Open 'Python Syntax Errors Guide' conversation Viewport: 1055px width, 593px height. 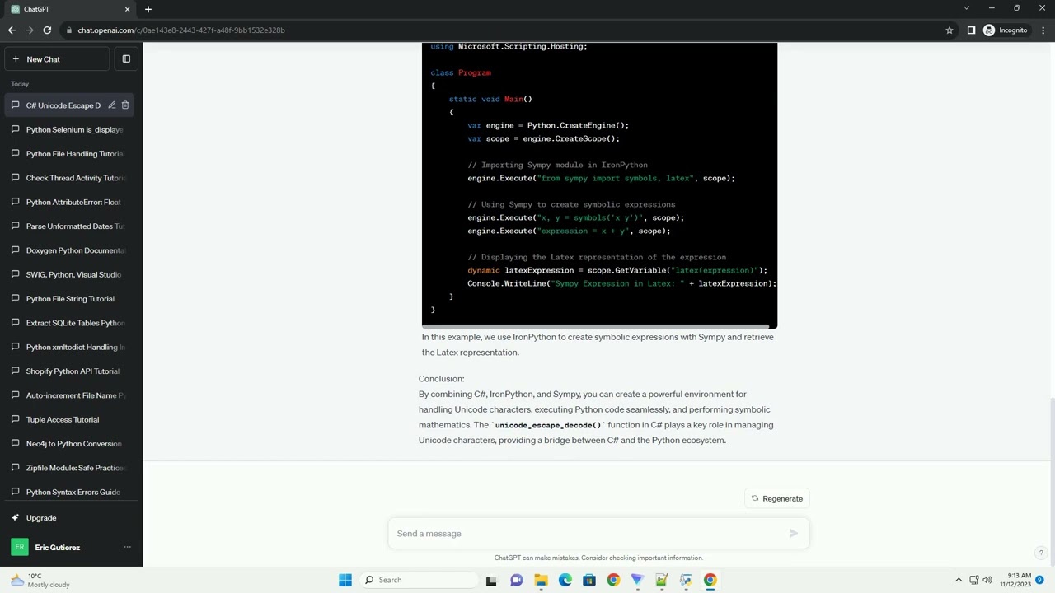71,492
